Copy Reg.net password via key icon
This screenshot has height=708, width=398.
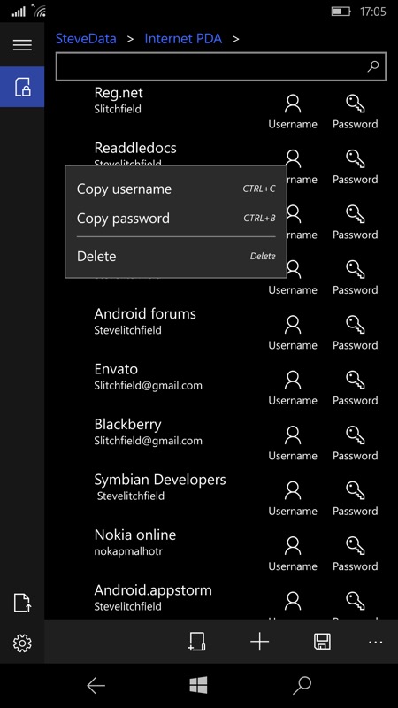click(x=356, y=112)
